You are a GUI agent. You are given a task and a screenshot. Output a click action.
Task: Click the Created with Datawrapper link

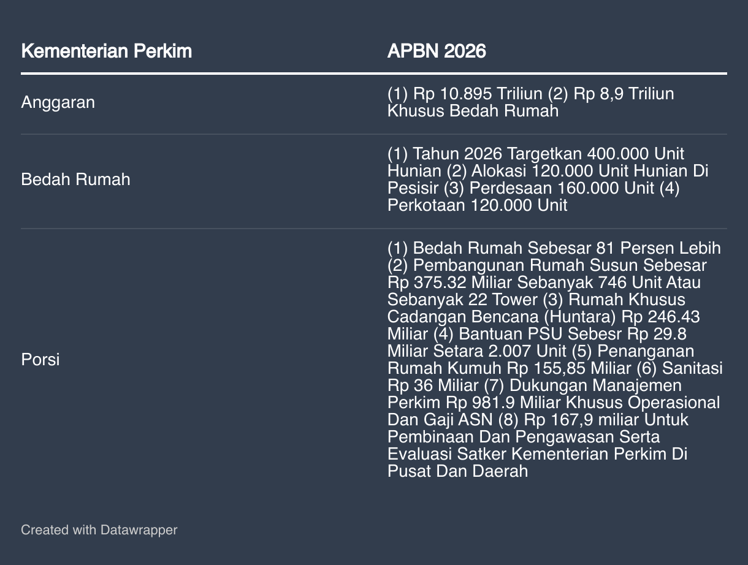pos(99,529)
